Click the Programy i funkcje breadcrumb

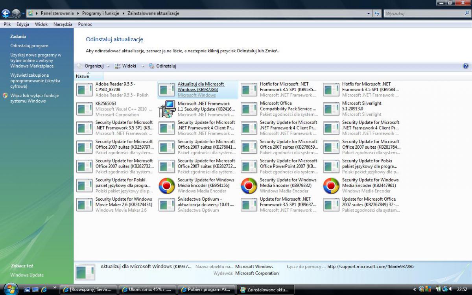[101, 13]
